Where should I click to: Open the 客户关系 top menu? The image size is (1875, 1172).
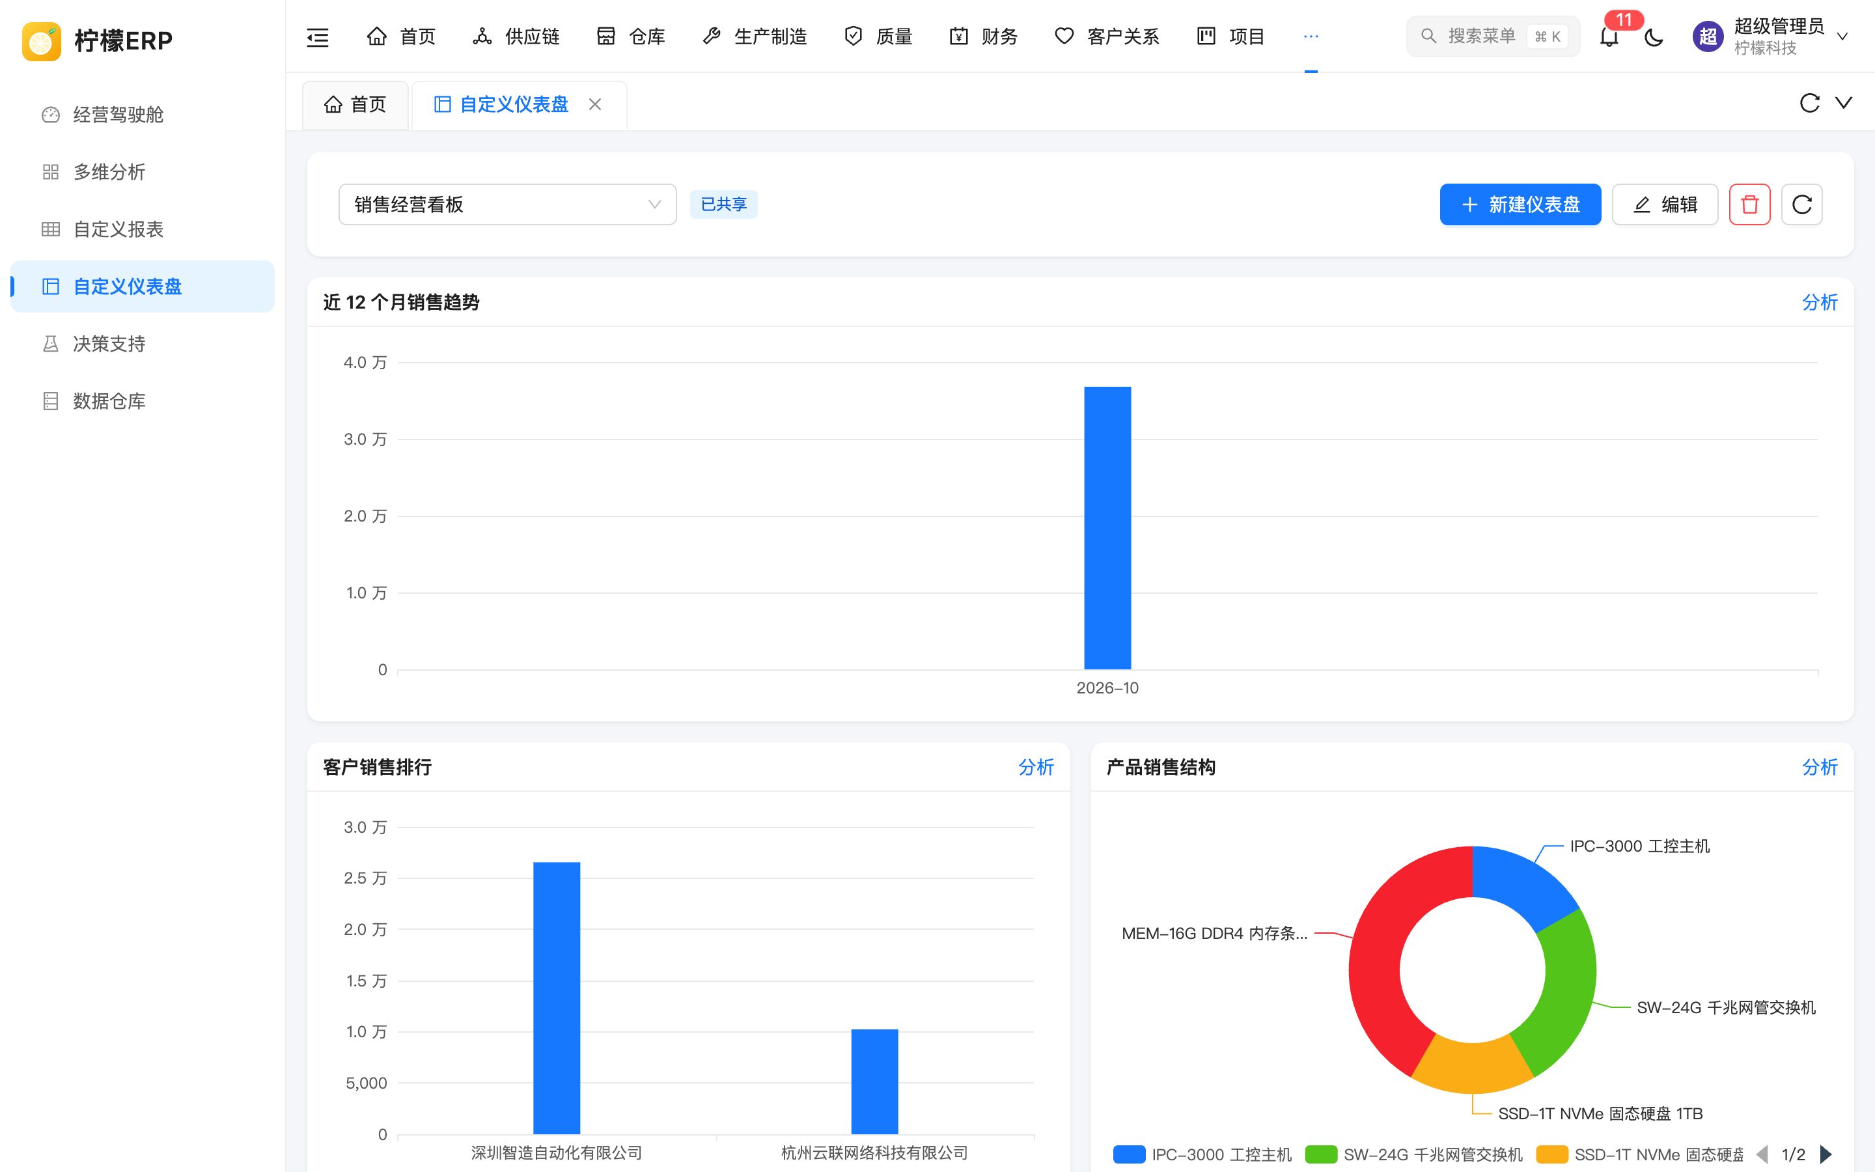(x=1107, y=36)
